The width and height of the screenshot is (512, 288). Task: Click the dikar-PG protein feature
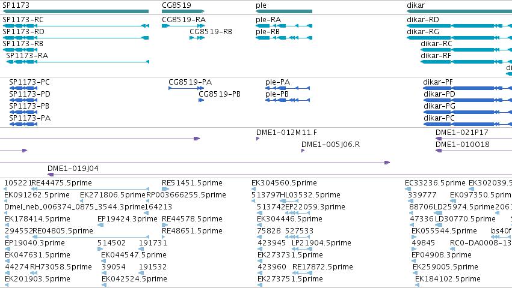pos(467,112)
